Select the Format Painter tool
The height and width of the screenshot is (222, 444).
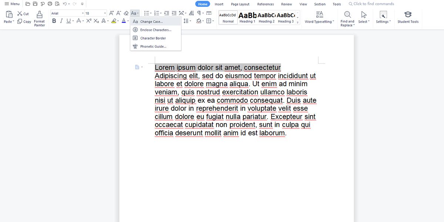(x=39, y=17)
